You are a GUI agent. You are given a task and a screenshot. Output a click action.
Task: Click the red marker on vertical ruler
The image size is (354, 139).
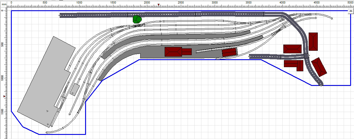coord(4,96)
